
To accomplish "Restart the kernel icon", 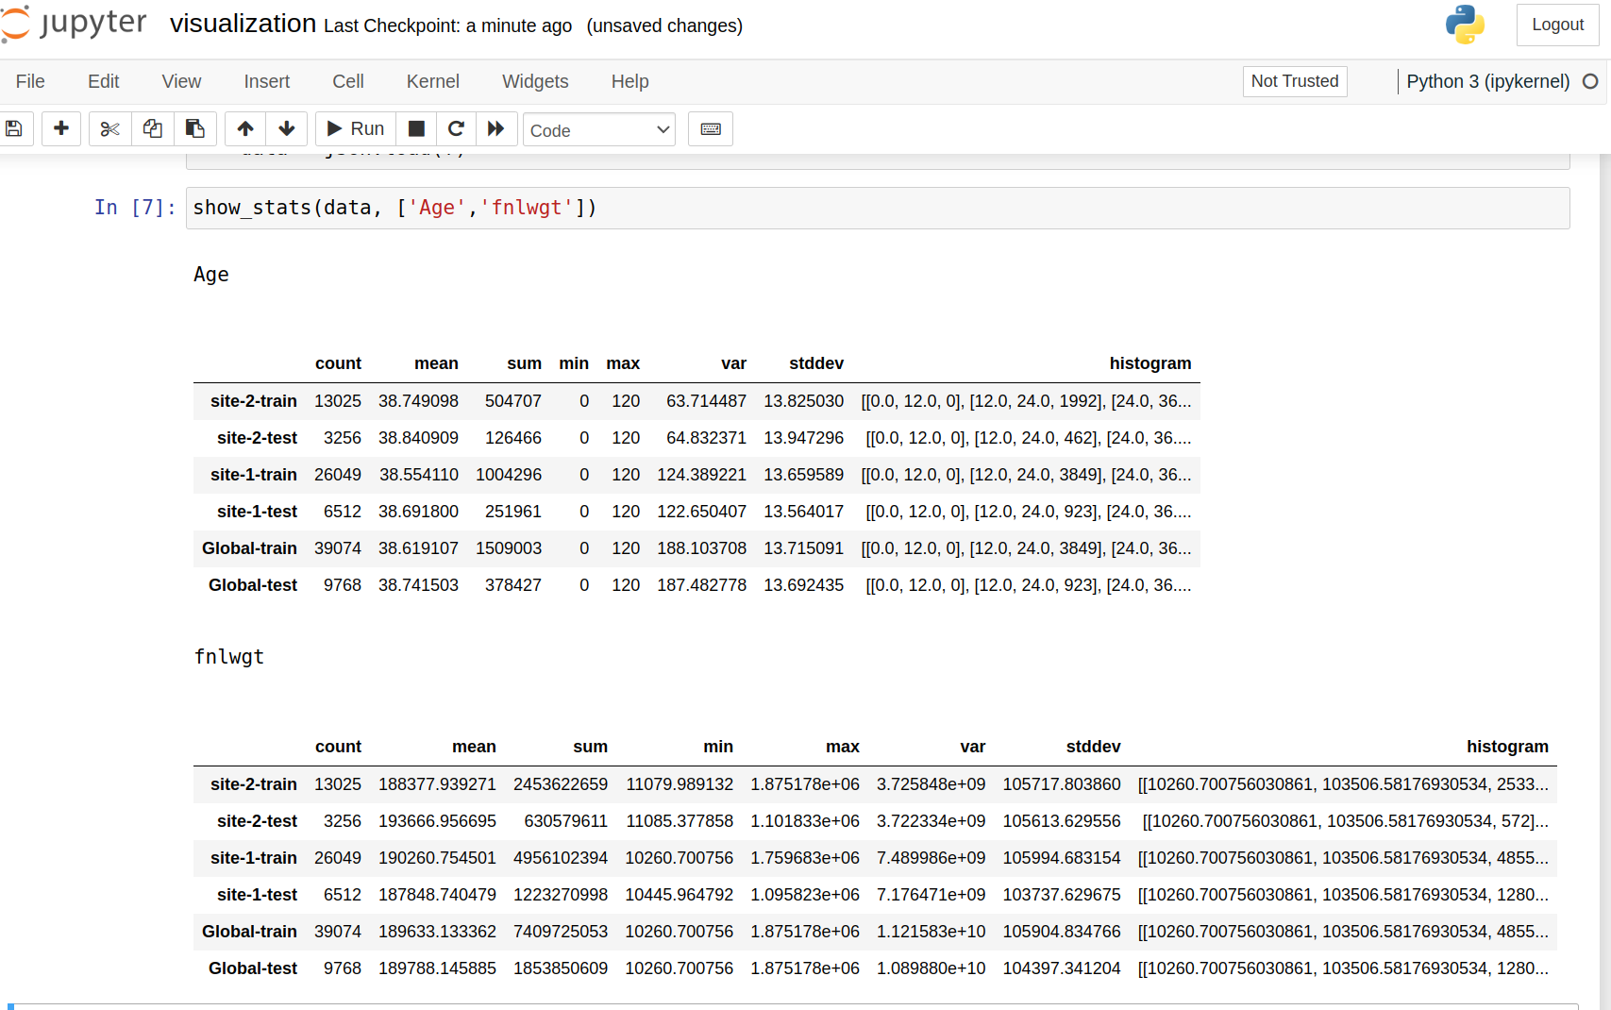I will coord(456,128).
